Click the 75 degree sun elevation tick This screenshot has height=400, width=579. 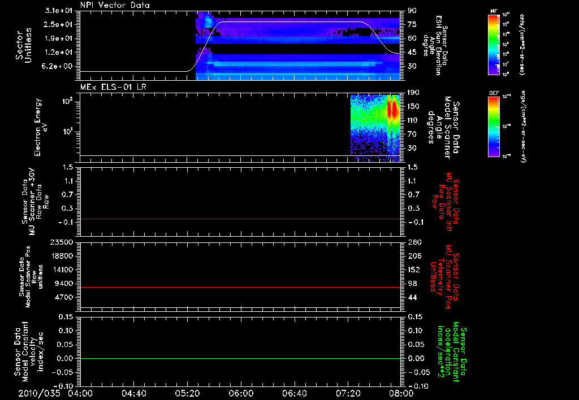click(x=412, y=24)
